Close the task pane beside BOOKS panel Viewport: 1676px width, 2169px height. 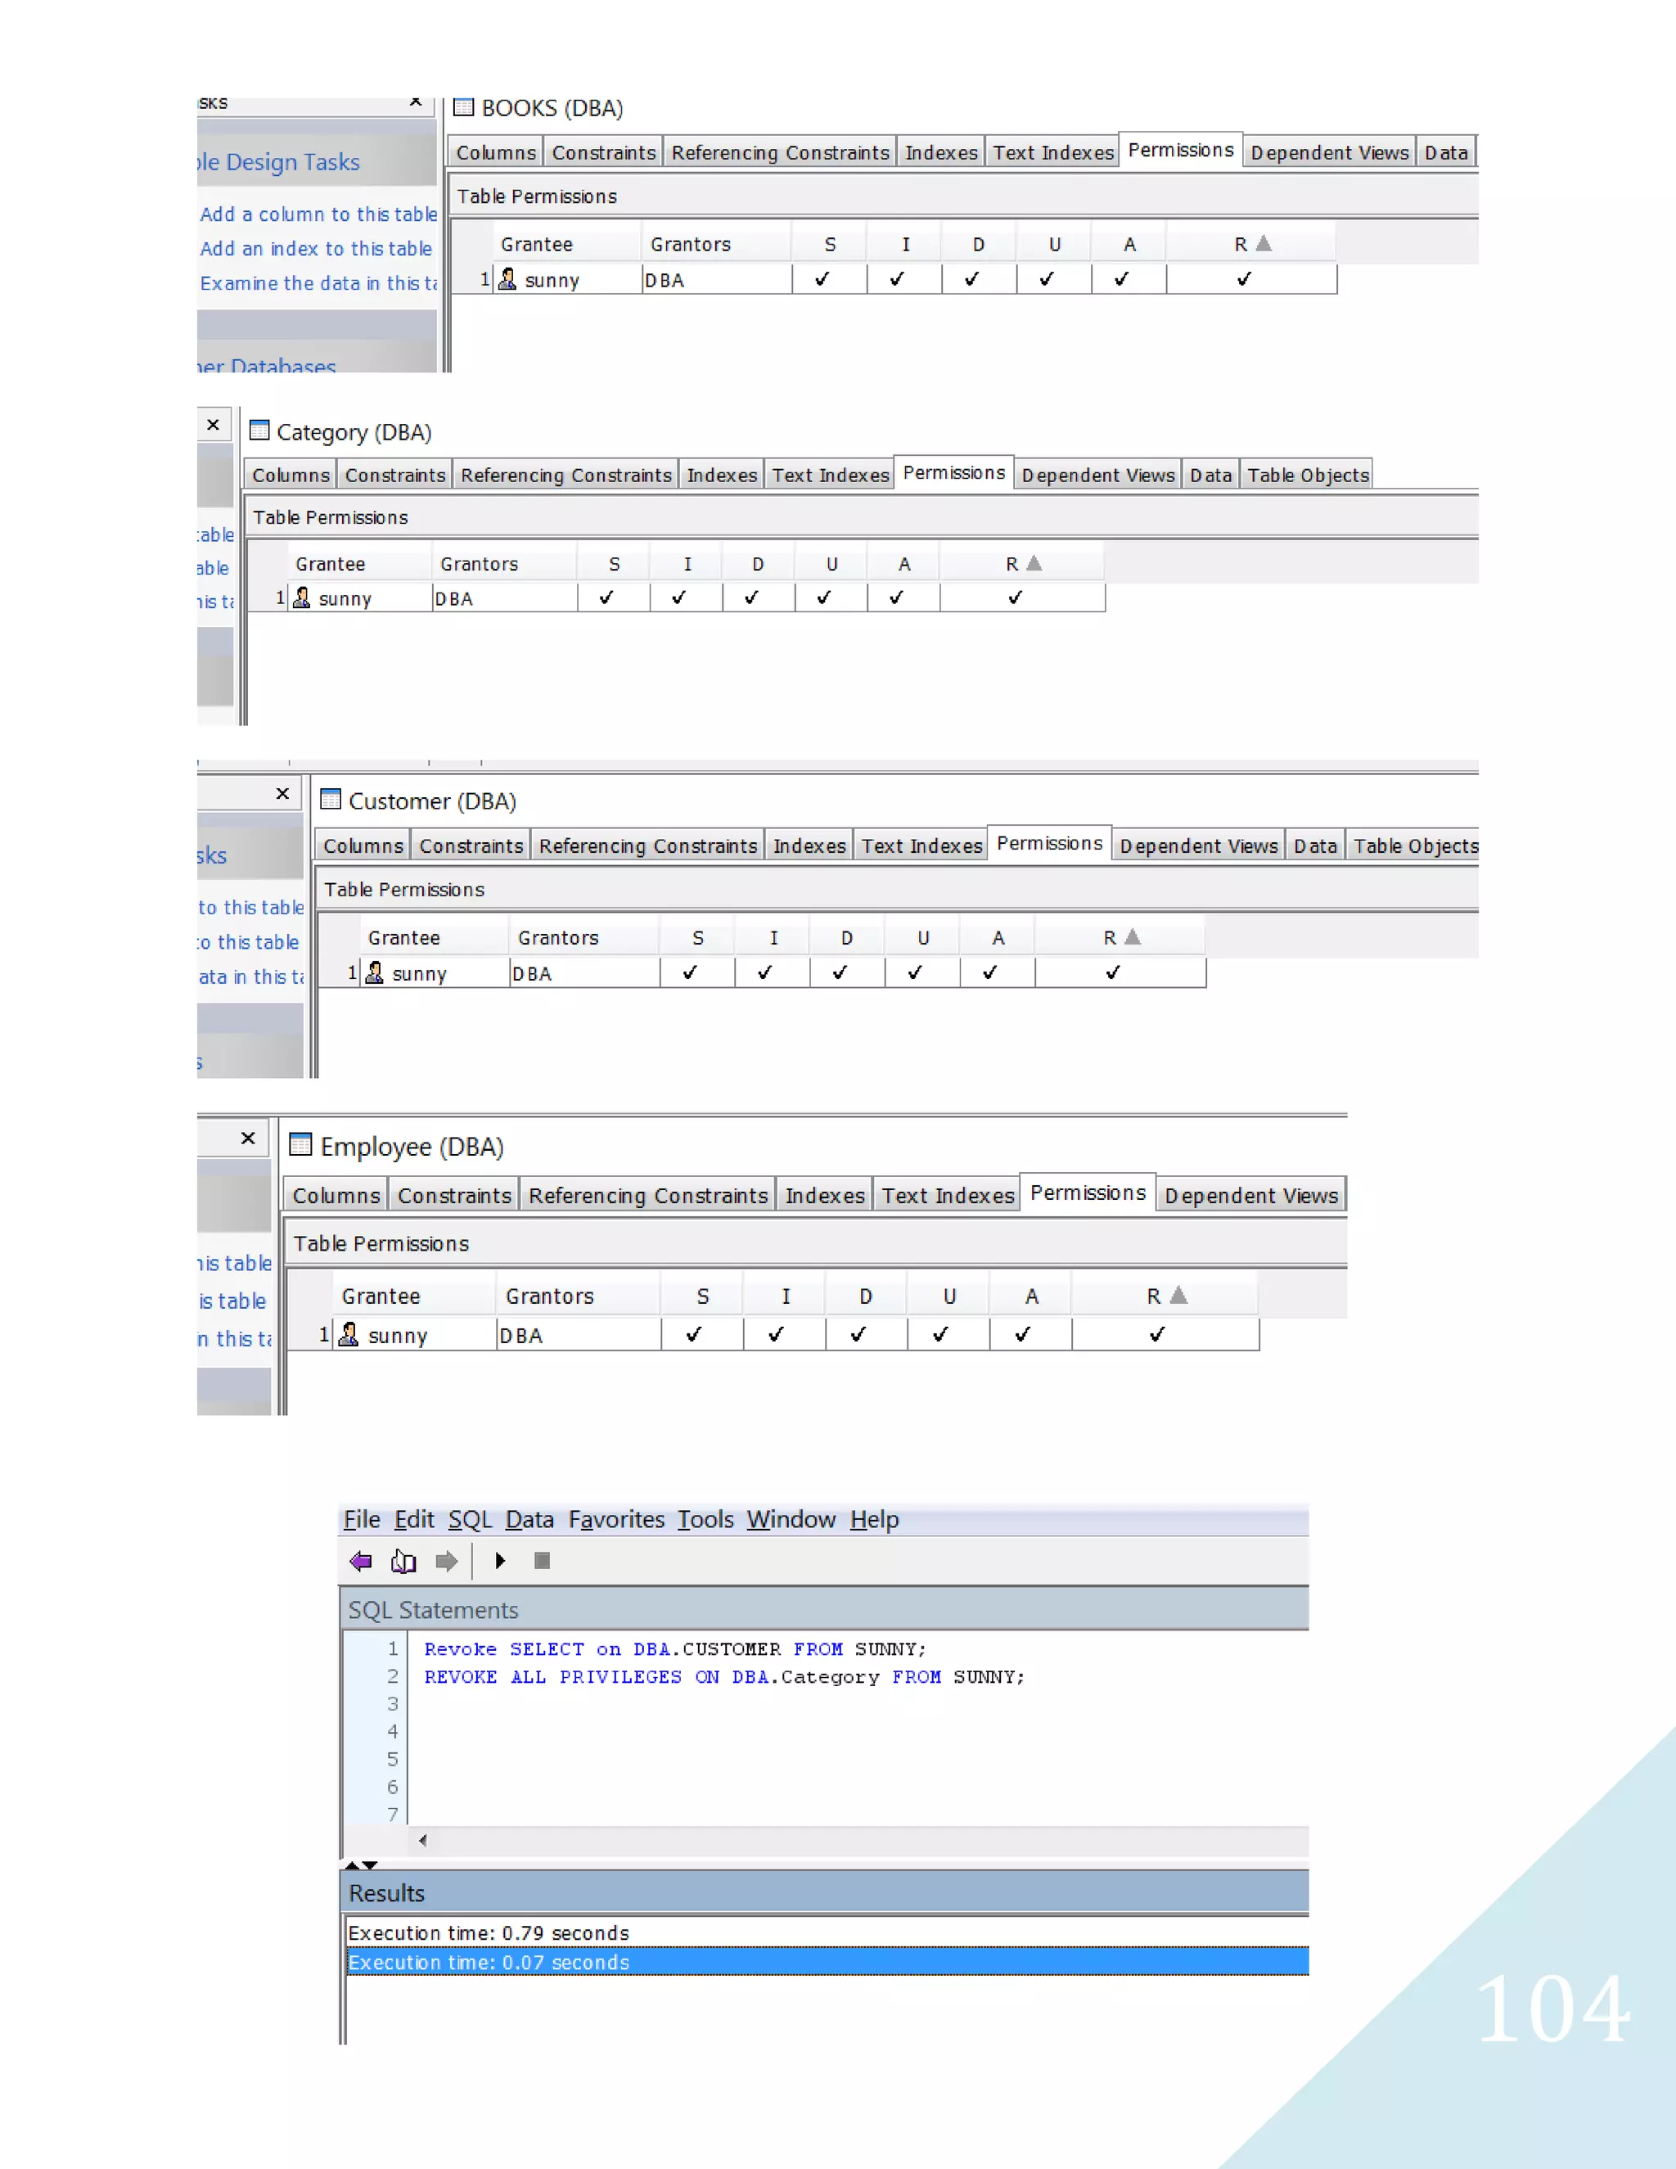click(416, 101)
